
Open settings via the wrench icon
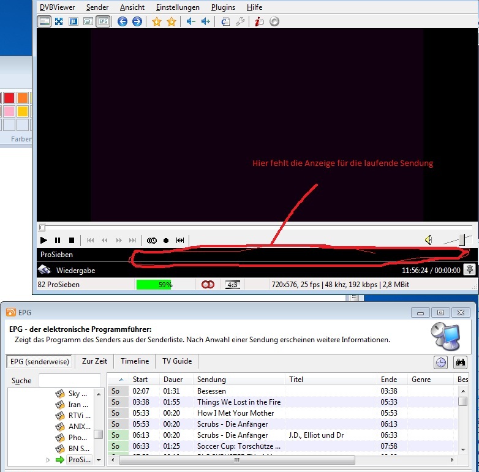[240, 21]
